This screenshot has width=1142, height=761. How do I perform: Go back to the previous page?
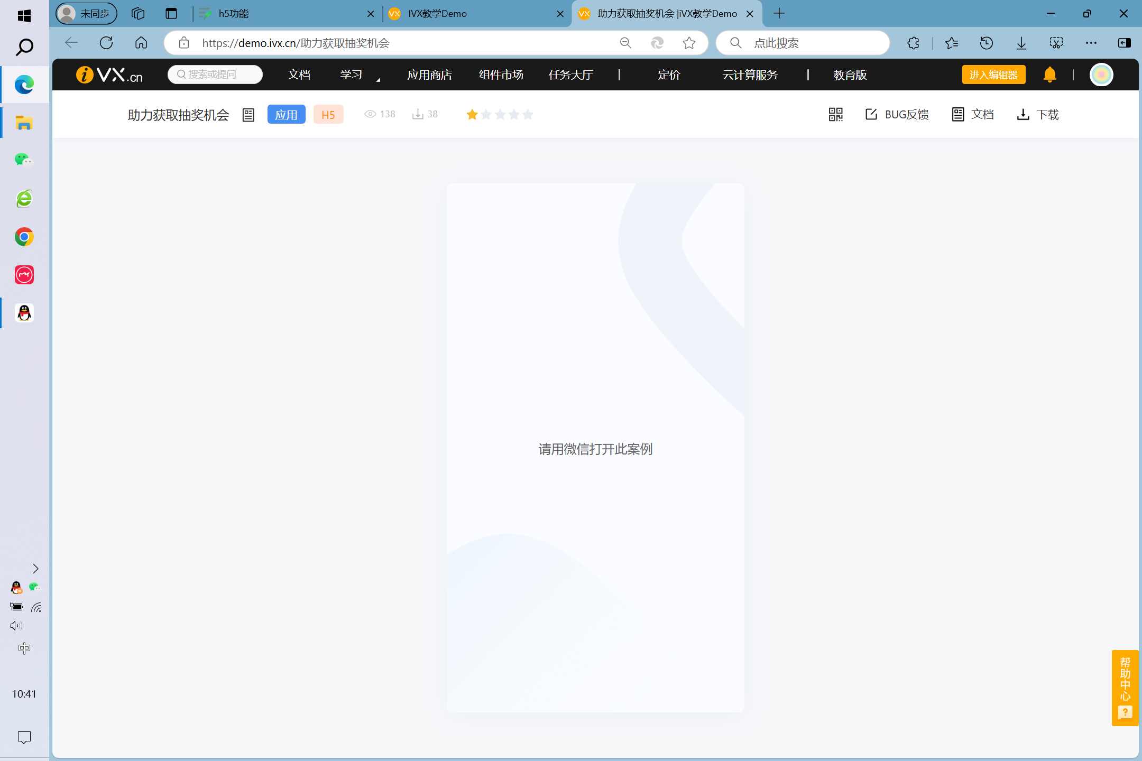(71, 43)
